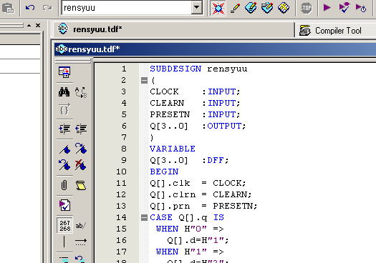The width and height of the screenshot is (376, 263).
Task: Open the rensyuu project dropdown arrow
Action: tap(197, 8)
